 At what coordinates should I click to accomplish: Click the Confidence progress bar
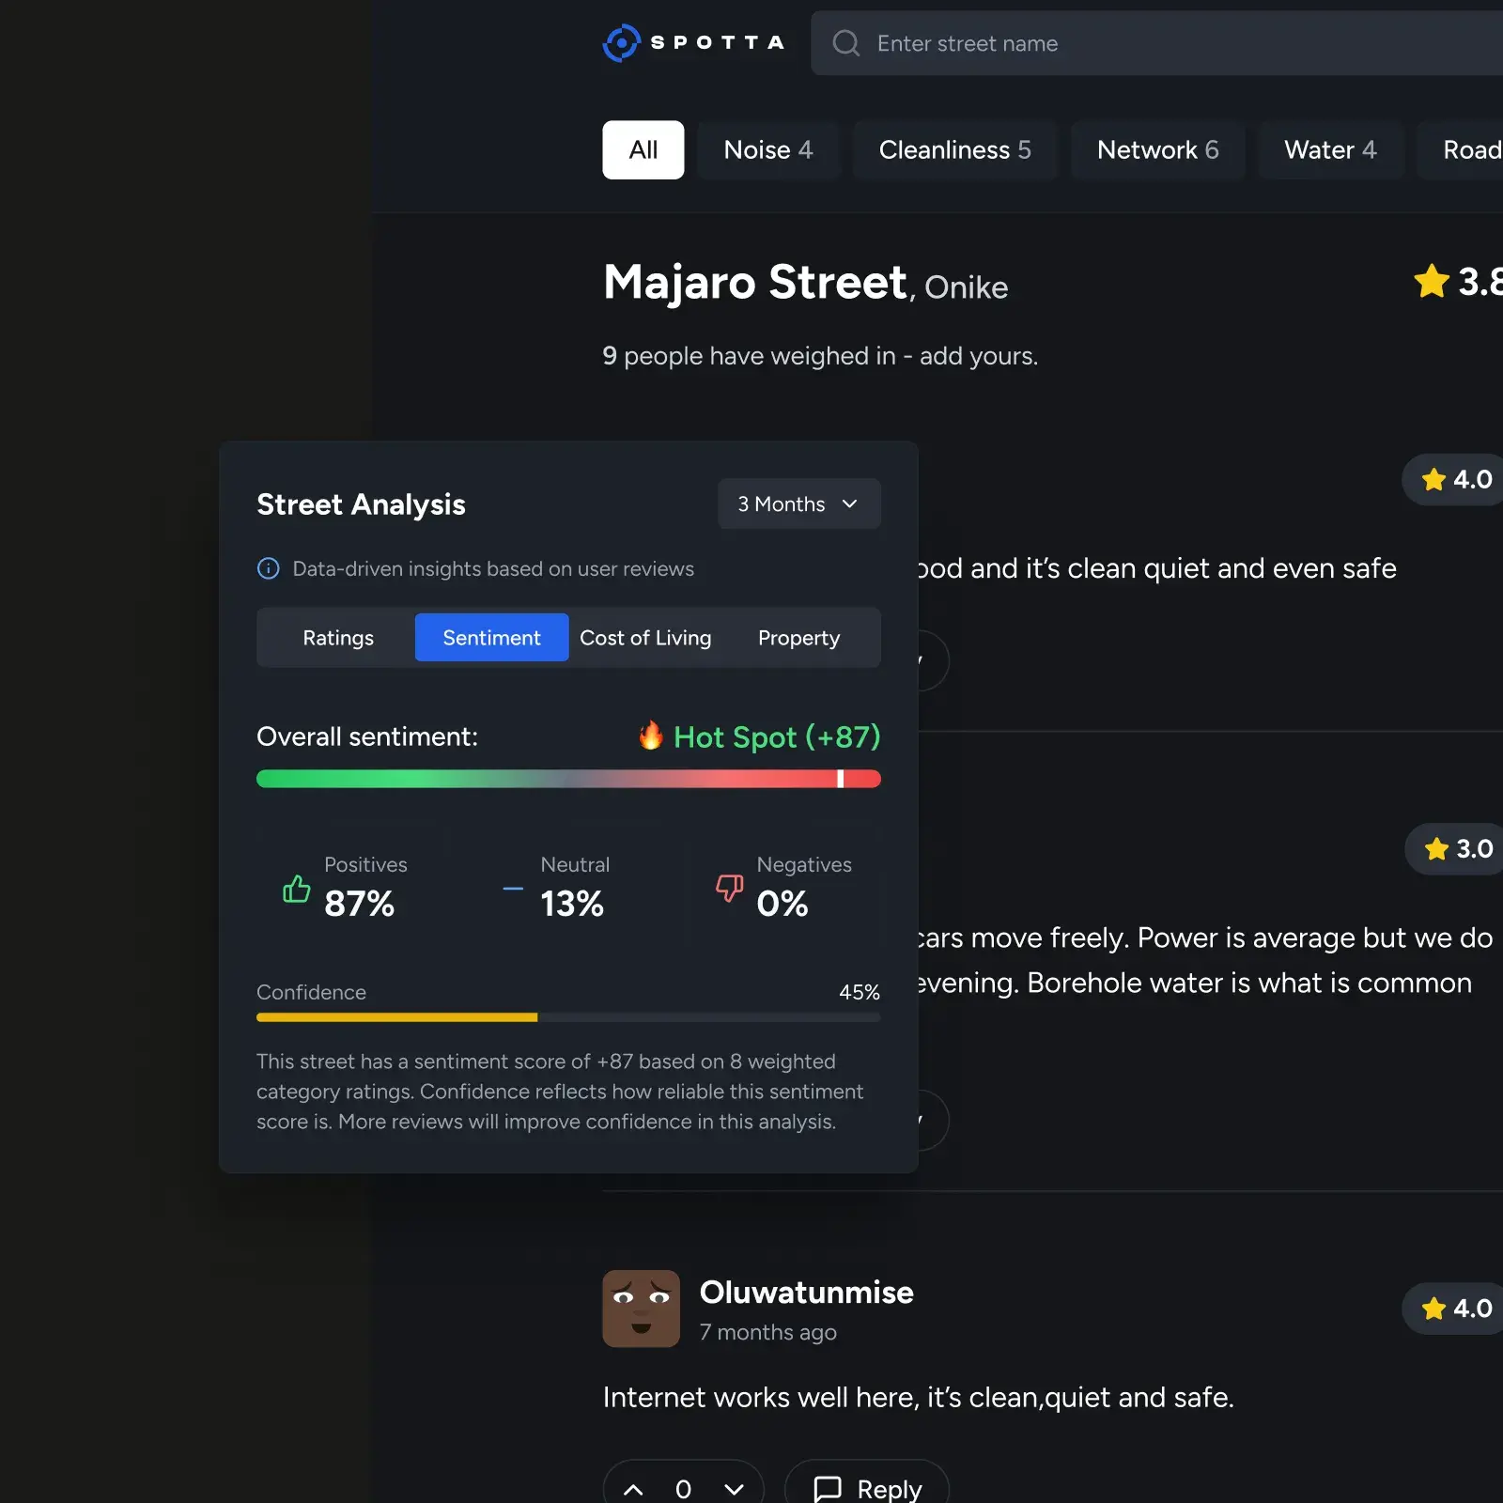click(568, 1017)
